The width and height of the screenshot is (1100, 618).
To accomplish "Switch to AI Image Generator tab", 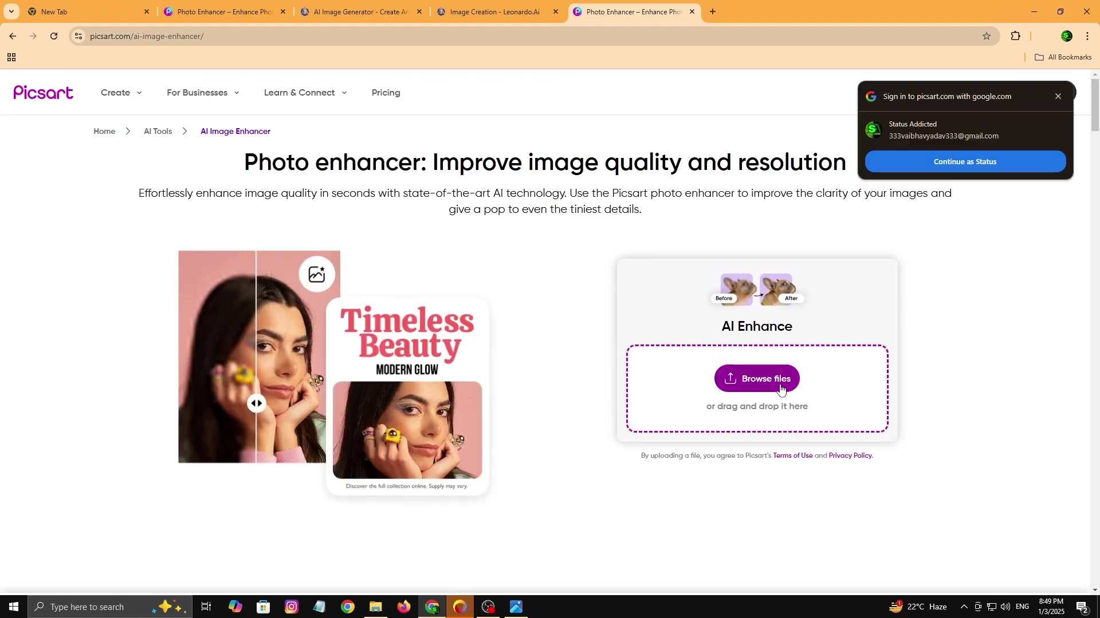I will pos(360,11).
